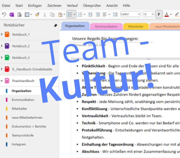Open the Hilfe ribbon tab
180x158 pixels.
point(126,6)
